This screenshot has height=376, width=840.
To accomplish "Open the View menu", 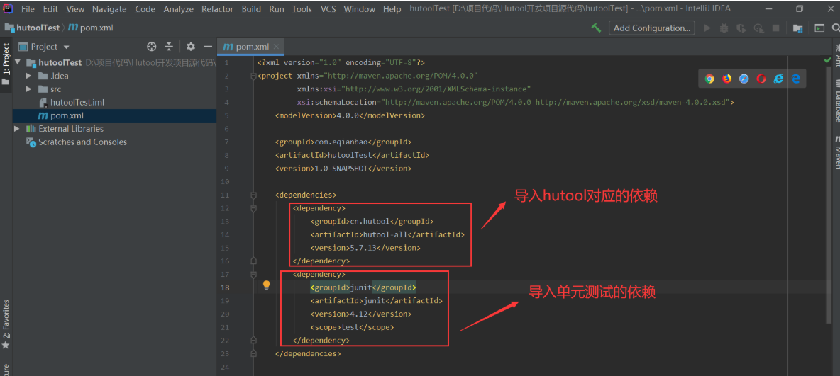I will [75, 9].
